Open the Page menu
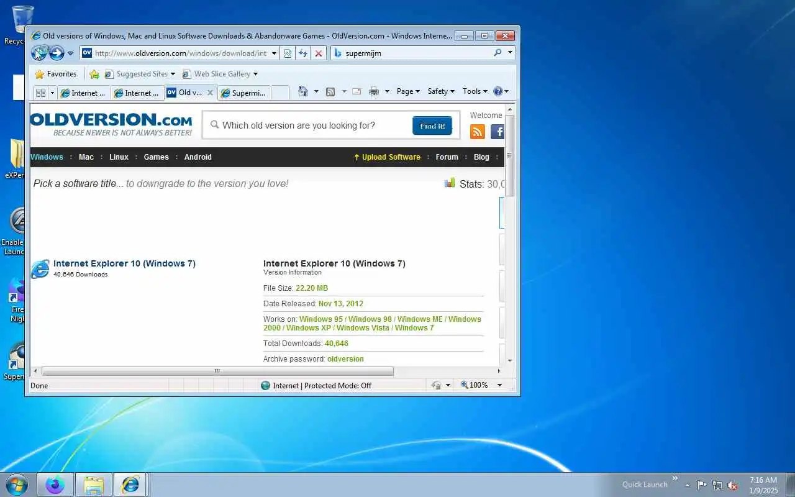 coord(408,91)
